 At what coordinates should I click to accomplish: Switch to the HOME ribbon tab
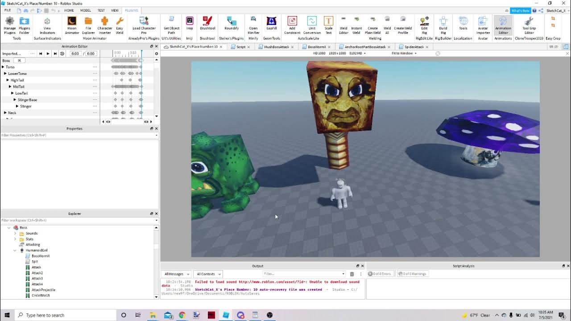coord(69,10)
